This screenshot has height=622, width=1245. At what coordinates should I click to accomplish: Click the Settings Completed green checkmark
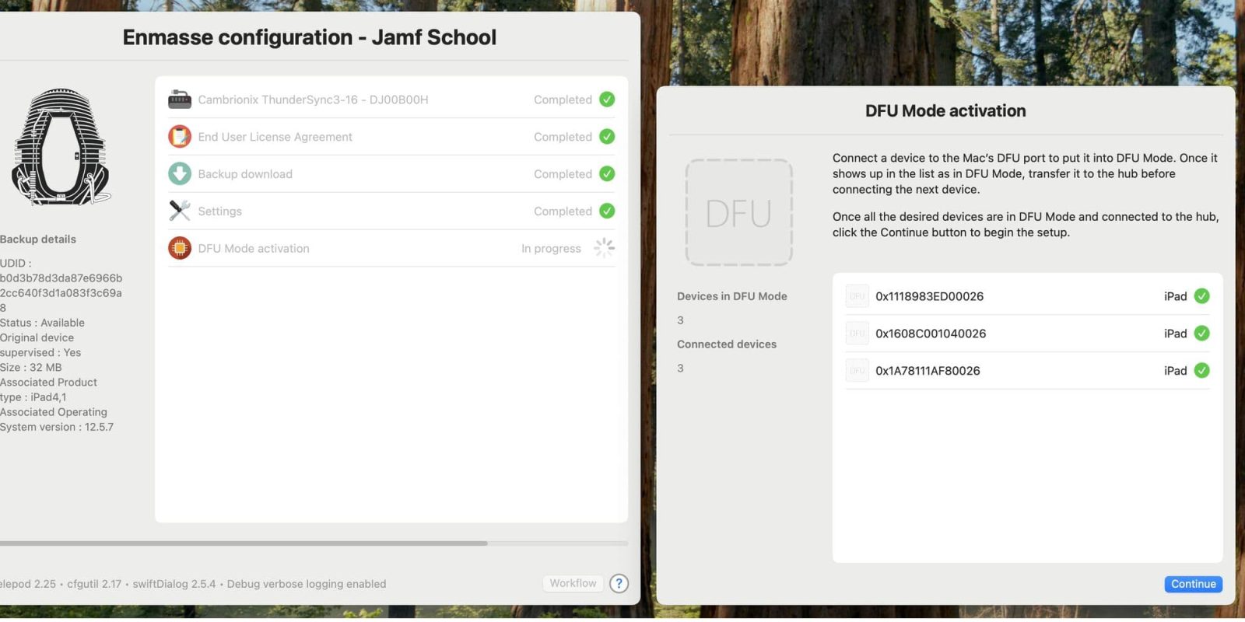click(x=607, y=211)
